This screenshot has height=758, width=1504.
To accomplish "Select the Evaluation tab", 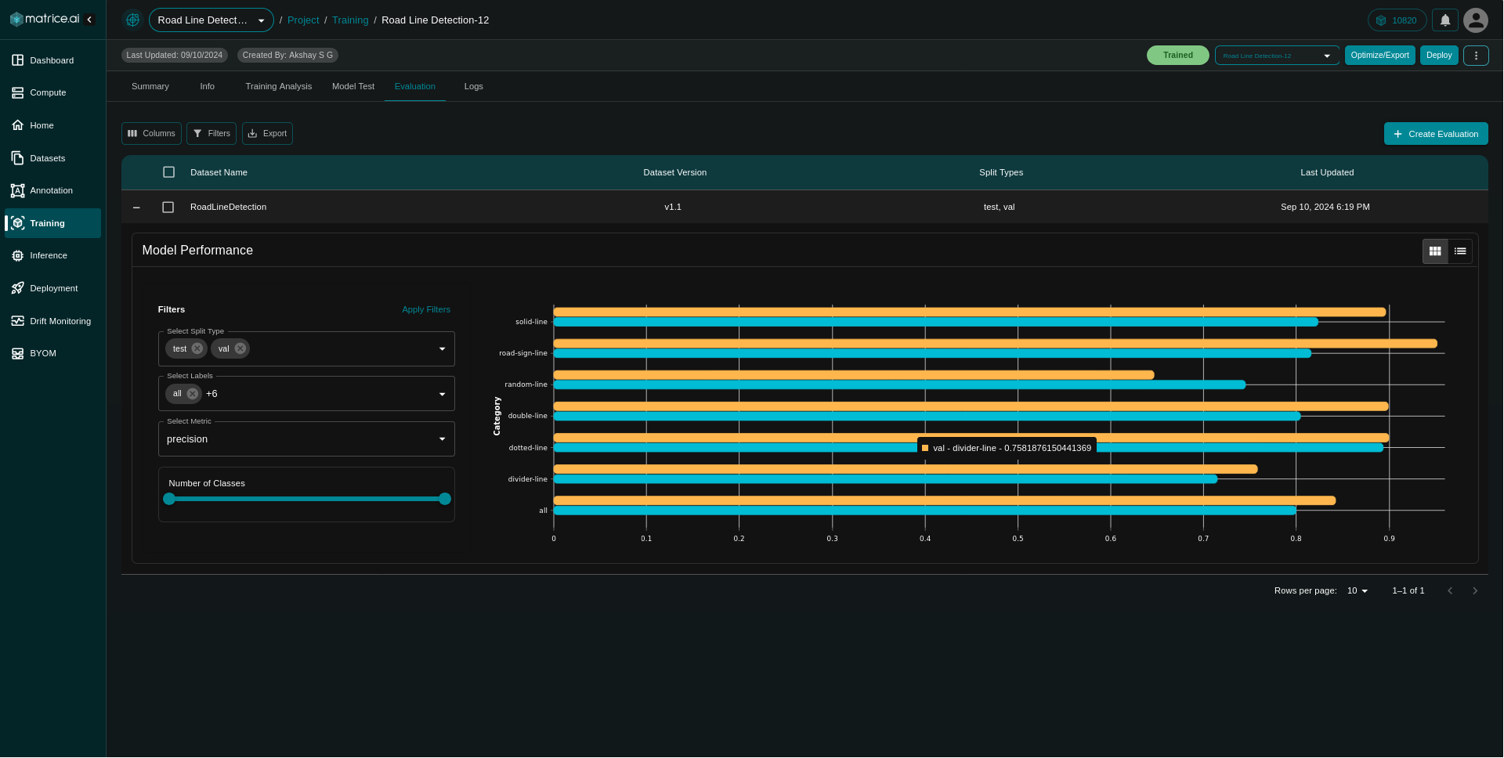I will click(415, 86).
